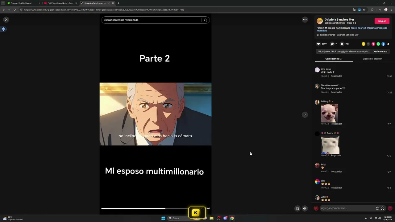Switch to Videos del creador tab

click(x=372, y=59)
